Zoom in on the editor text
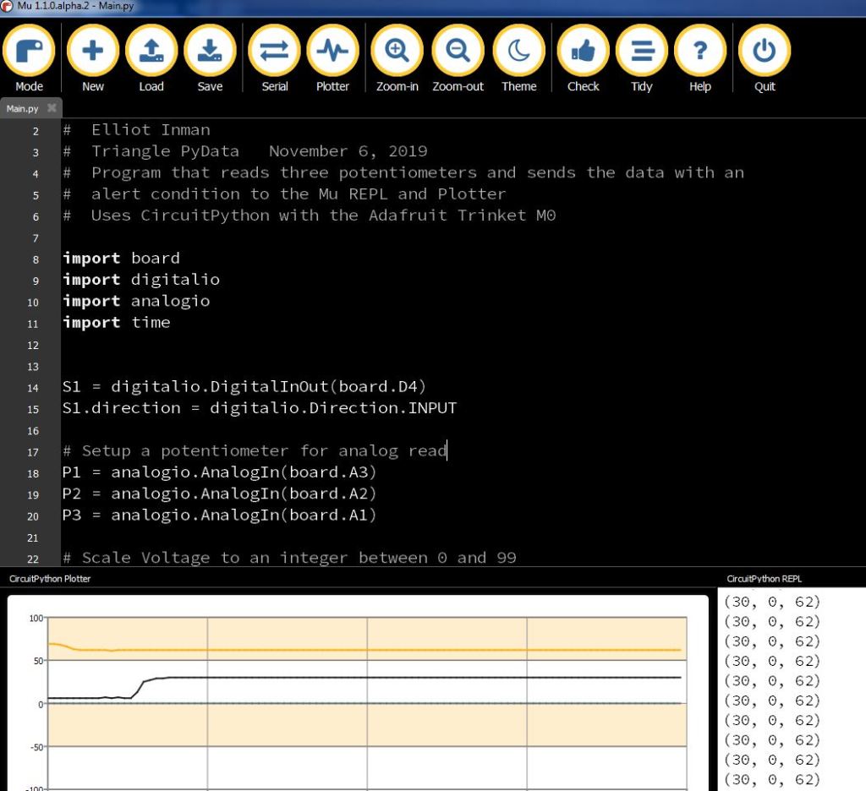Image resolution: width=866 pixels, height=791 pixels. (x=397, y=52)
